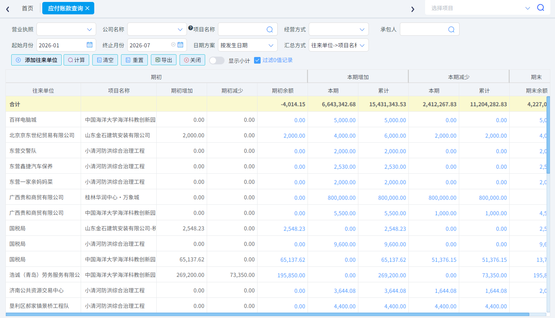Viewport: 555px width, 318px height.
Task: Click the 桂林华润中心·万象城 project cell
Action: 119,197
